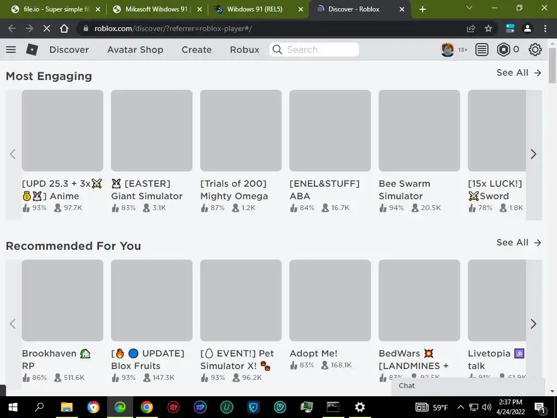
Task: Bookmark this page with the star icon
Action: pyautogui.click(x=488, y=28)
